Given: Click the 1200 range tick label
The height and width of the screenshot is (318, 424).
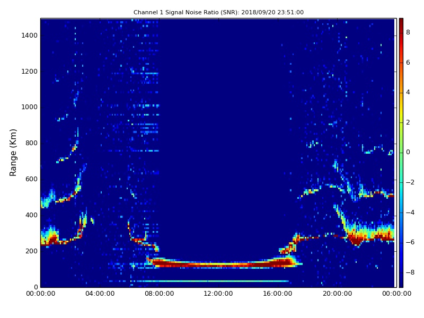Looking at the screenshot, I should pyautogui.click(x=30, y=72).
